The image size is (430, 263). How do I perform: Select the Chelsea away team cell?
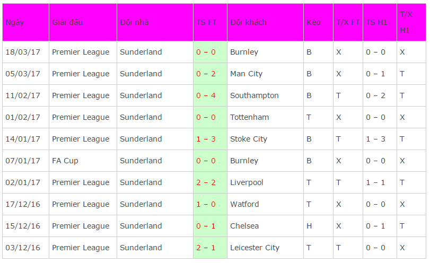[265, 226]
